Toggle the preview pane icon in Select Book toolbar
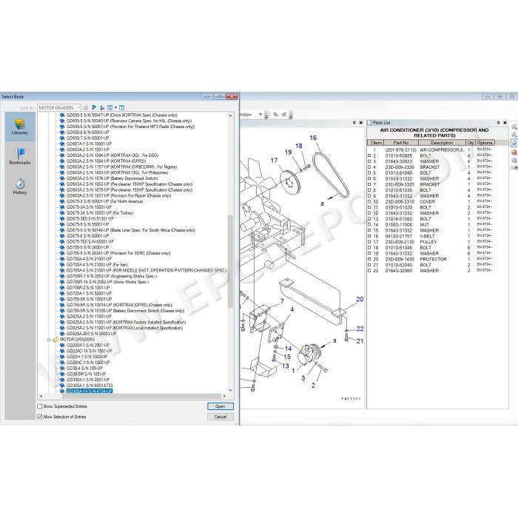Viewport: 518px width, 518px height. coord(122,108)
